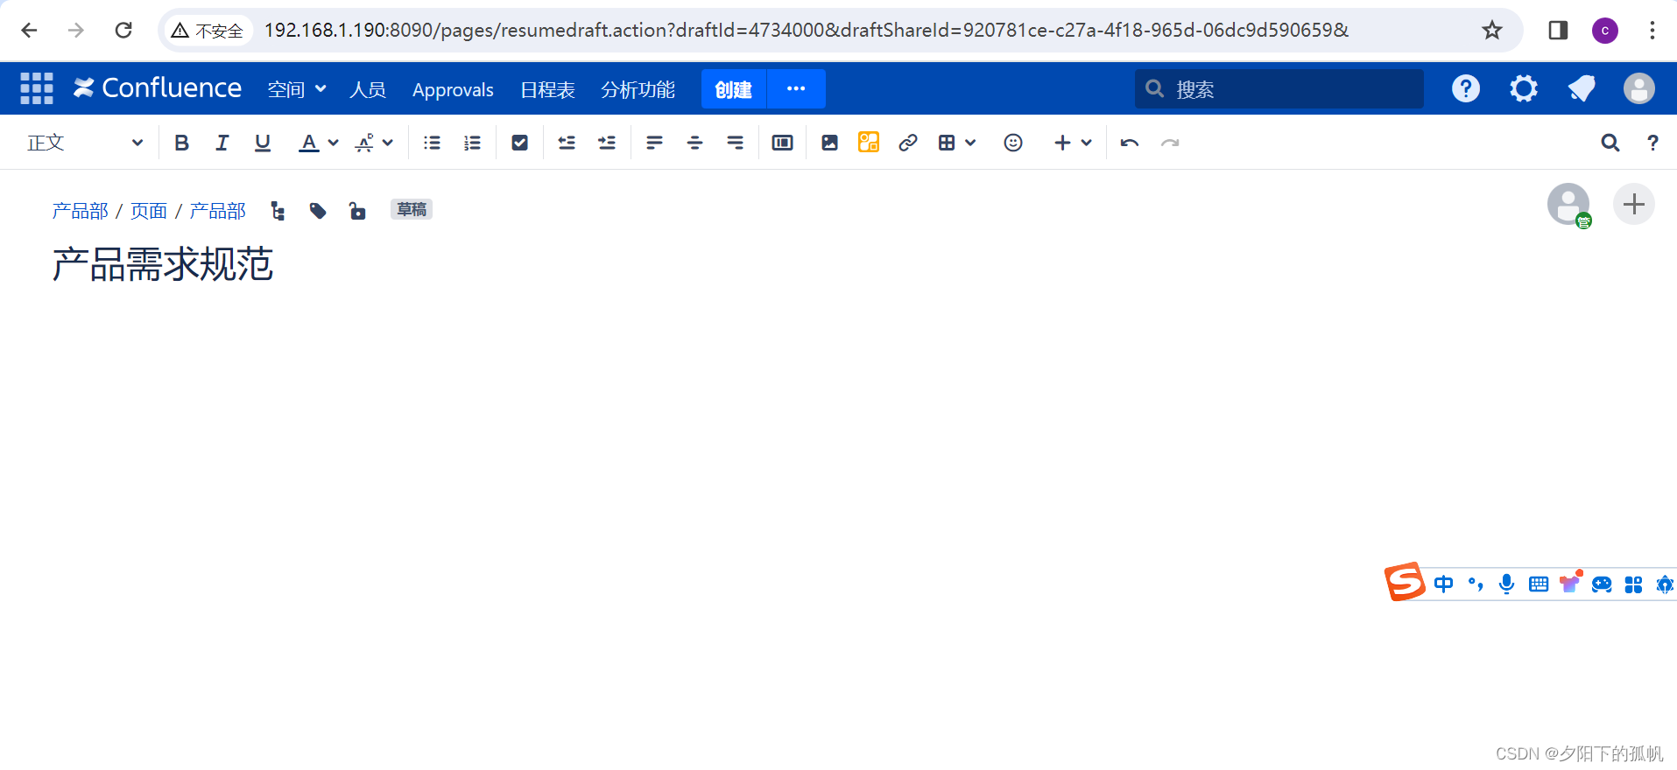Image resolution: width=1677 pixels, height=770 pixels.
Task: Open the help question-mark menu
Action: 1466,88
